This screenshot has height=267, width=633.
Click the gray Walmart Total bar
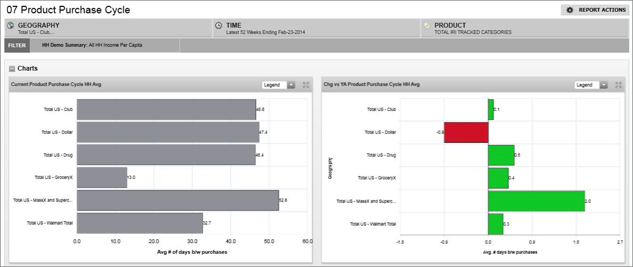pos(139,223)
